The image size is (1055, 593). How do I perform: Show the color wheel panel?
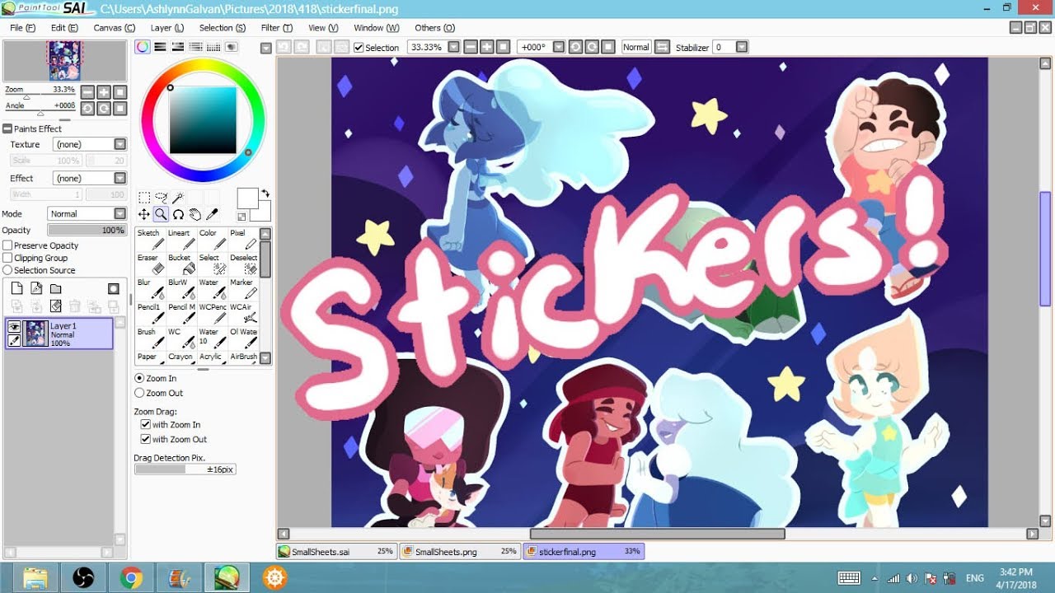pyautogui.click(x=143, y=47)
